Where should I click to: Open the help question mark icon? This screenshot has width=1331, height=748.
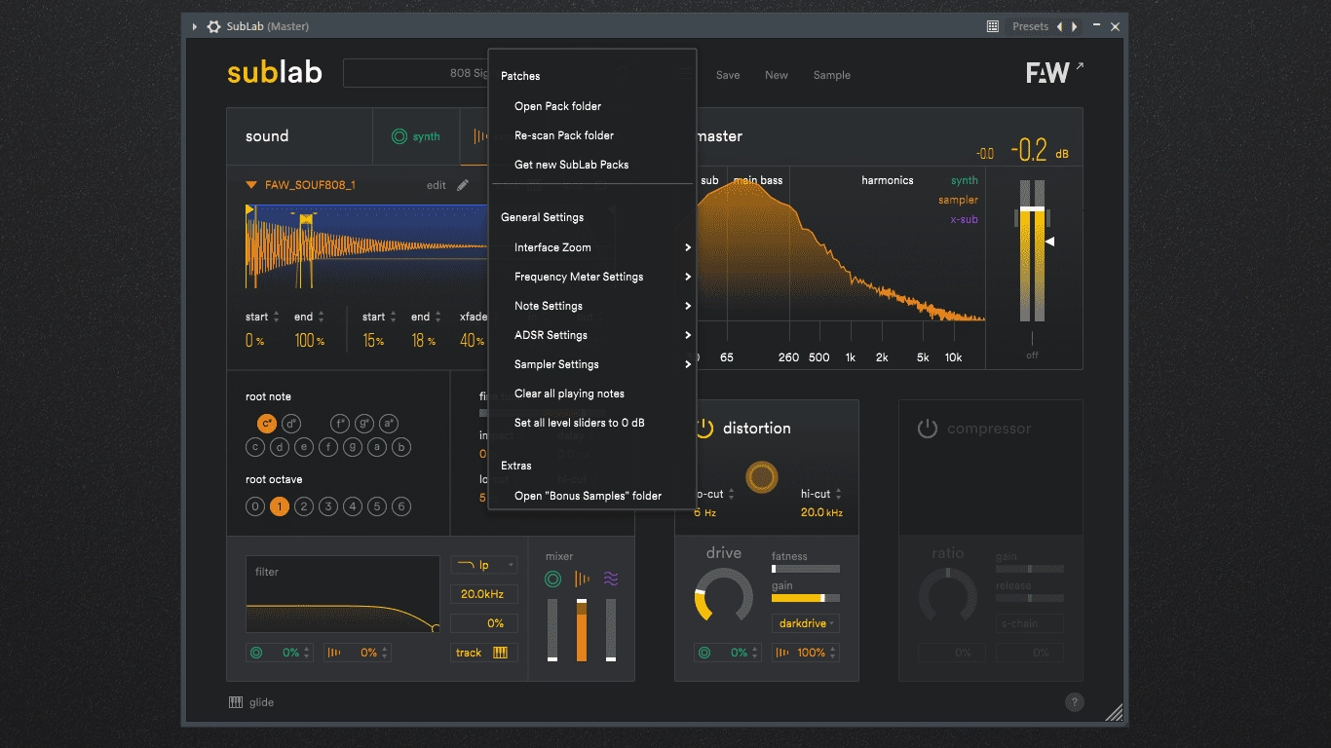[x=1074, y=702]
